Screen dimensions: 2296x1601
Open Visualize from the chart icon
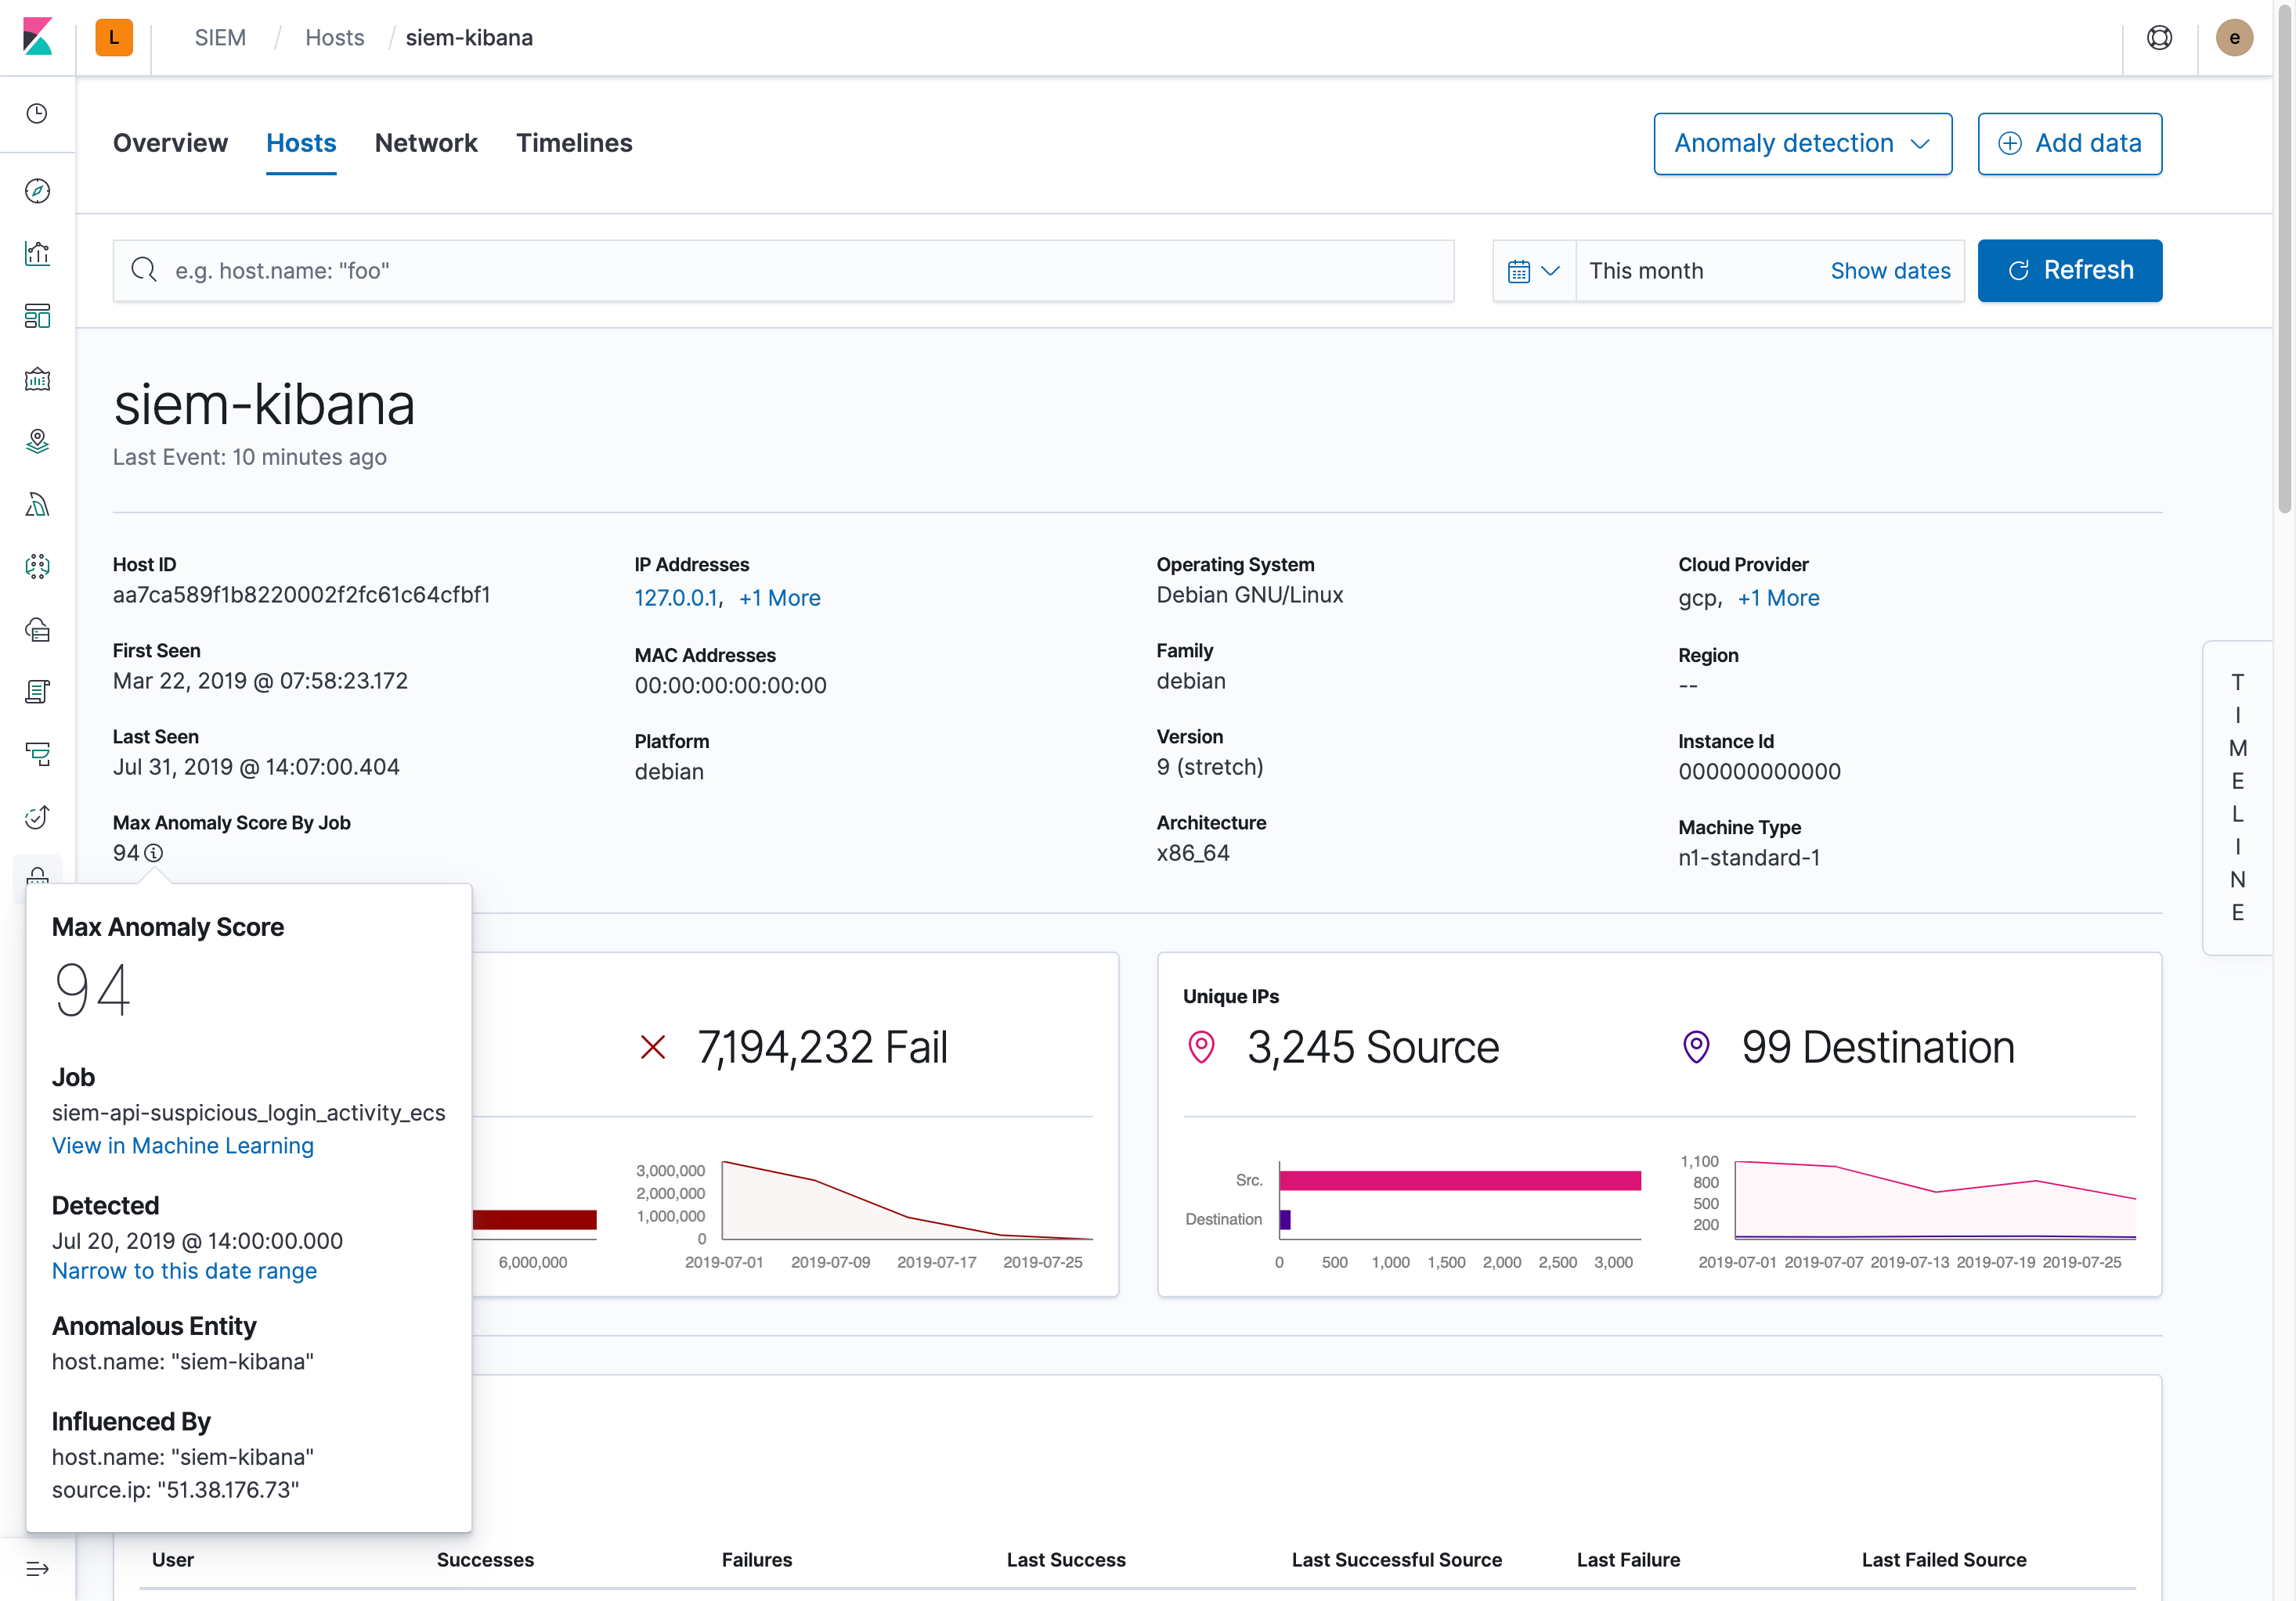[x=37, y=254]
